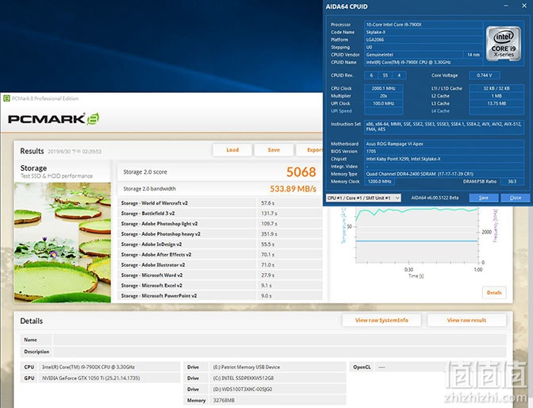The image size is (533, 408).
Task: Click the Memory Type Quad Channel DDR4-2400 field
Action: [x=444, y=174]
